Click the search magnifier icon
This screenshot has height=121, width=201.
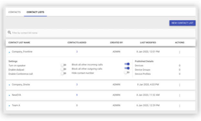[9, 33]
